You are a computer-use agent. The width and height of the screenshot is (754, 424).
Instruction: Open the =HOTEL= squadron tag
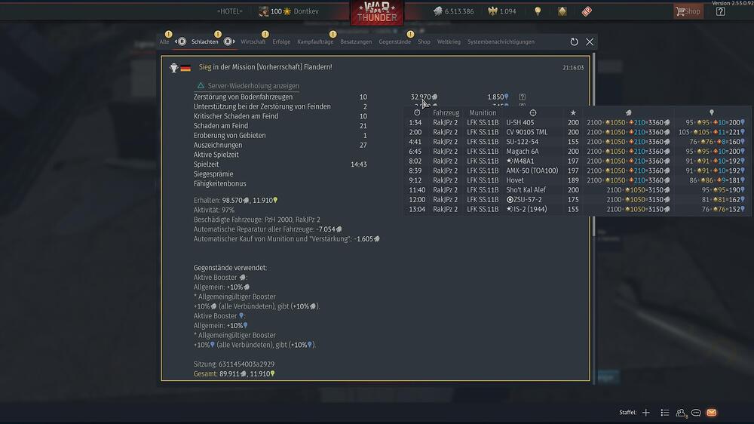229,11
